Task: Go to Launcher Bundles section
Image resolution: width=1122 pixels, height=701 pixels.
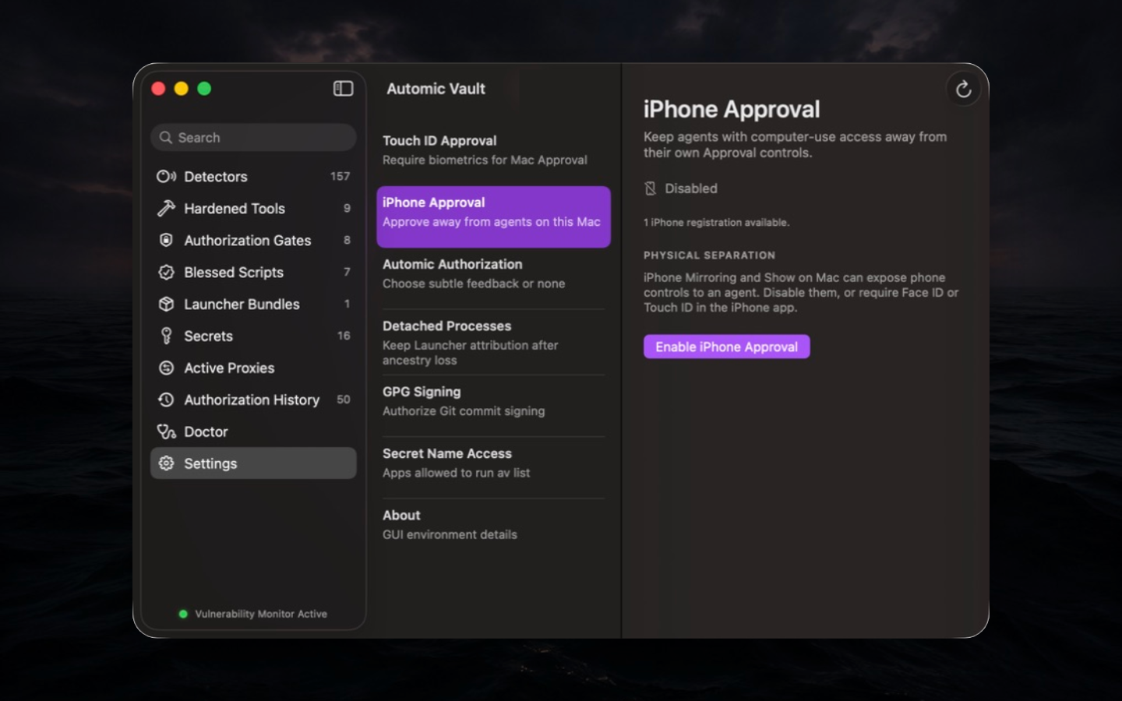Action: click(253, 305)
